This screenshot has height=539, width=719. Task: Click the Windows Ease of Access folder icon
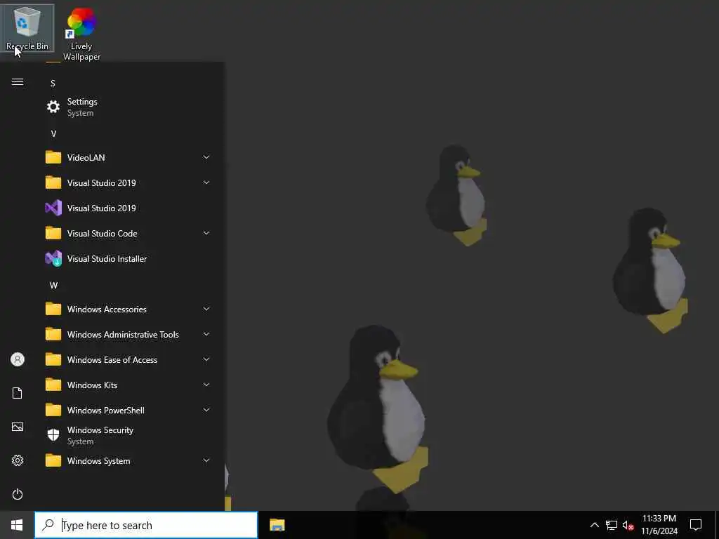[53, 359]
